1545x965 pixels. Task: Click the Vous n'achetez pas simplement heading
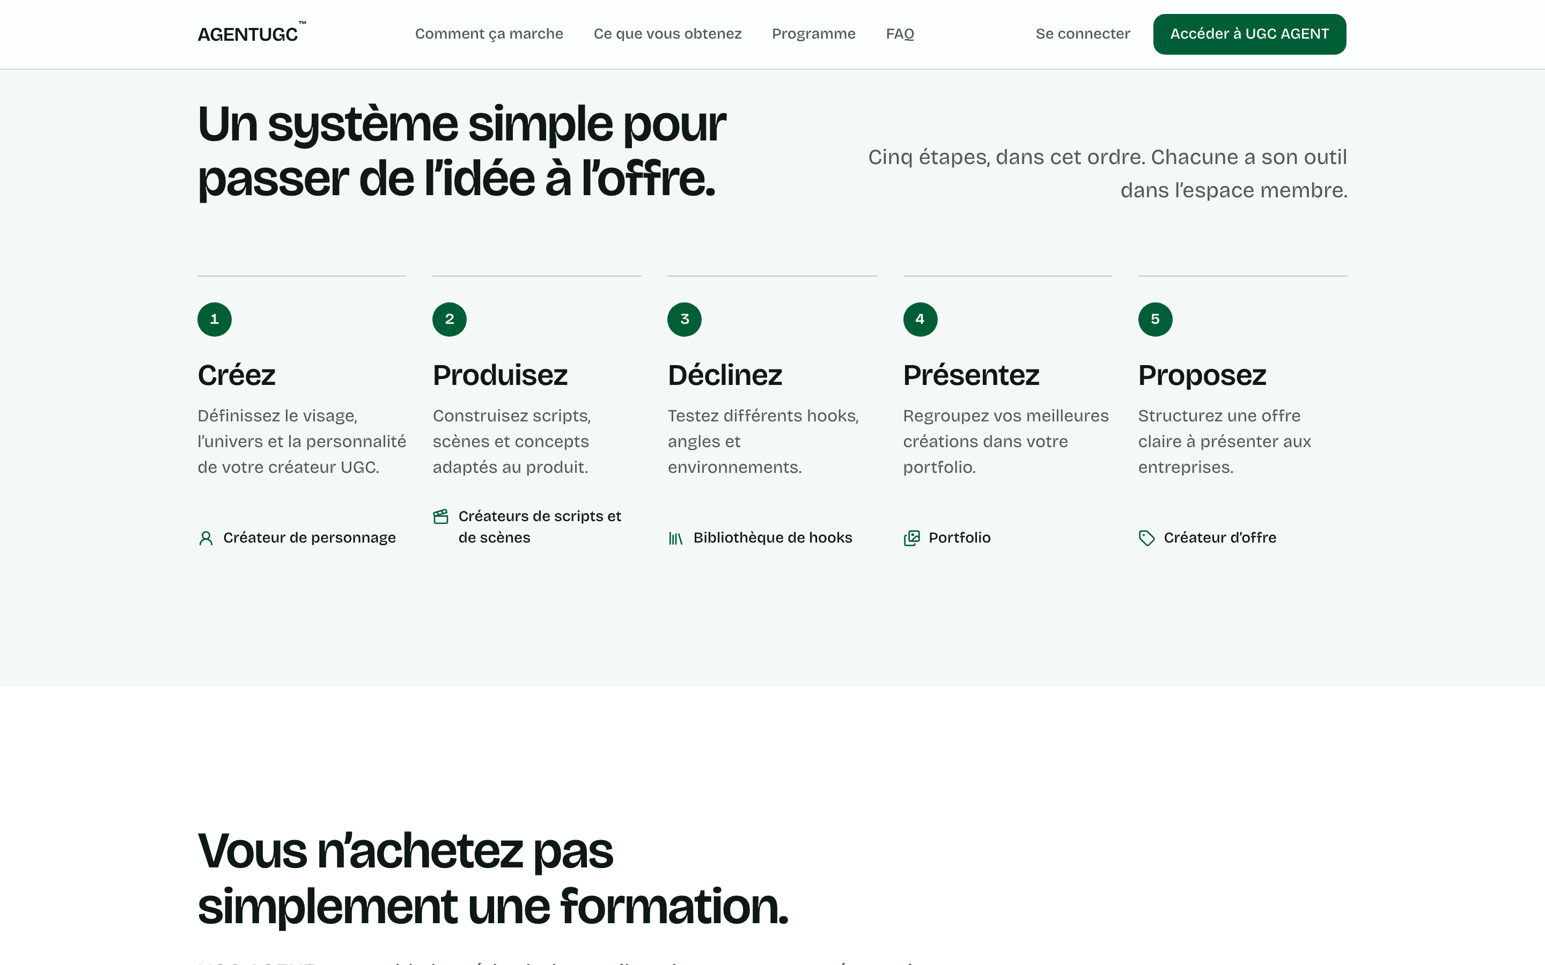coord(493,879)
